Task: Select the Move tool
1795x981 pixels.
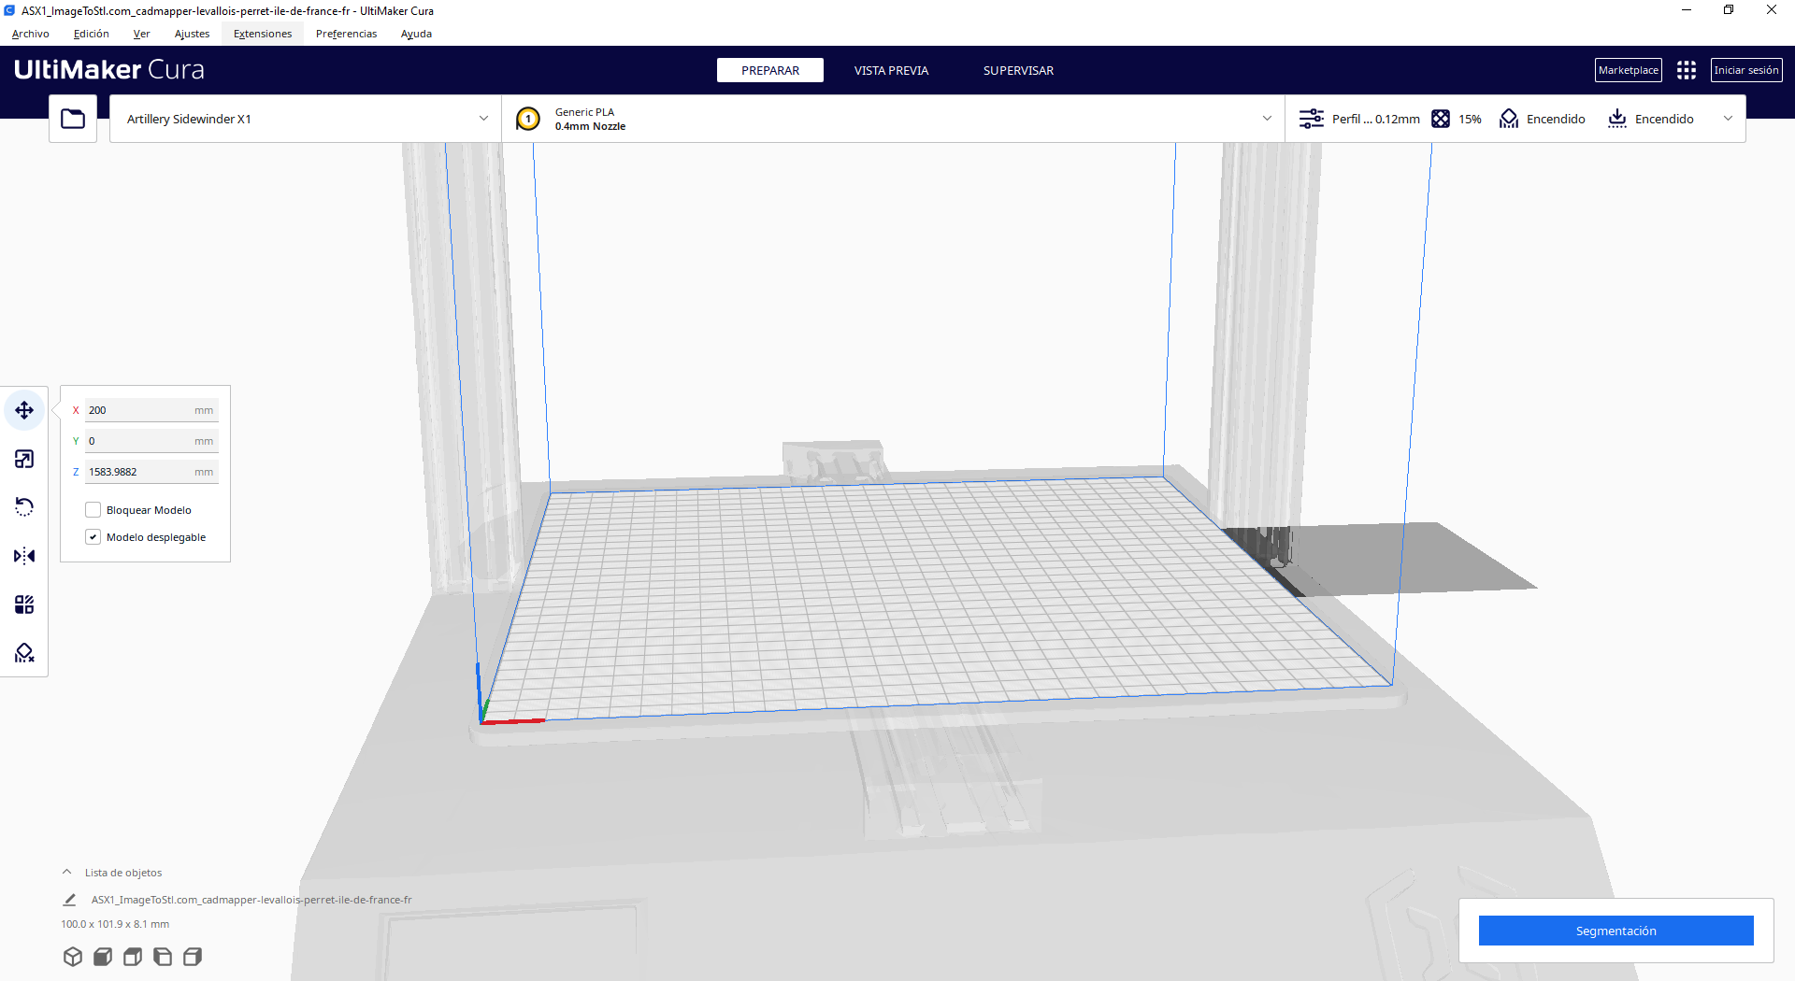Action: [24, 410]
